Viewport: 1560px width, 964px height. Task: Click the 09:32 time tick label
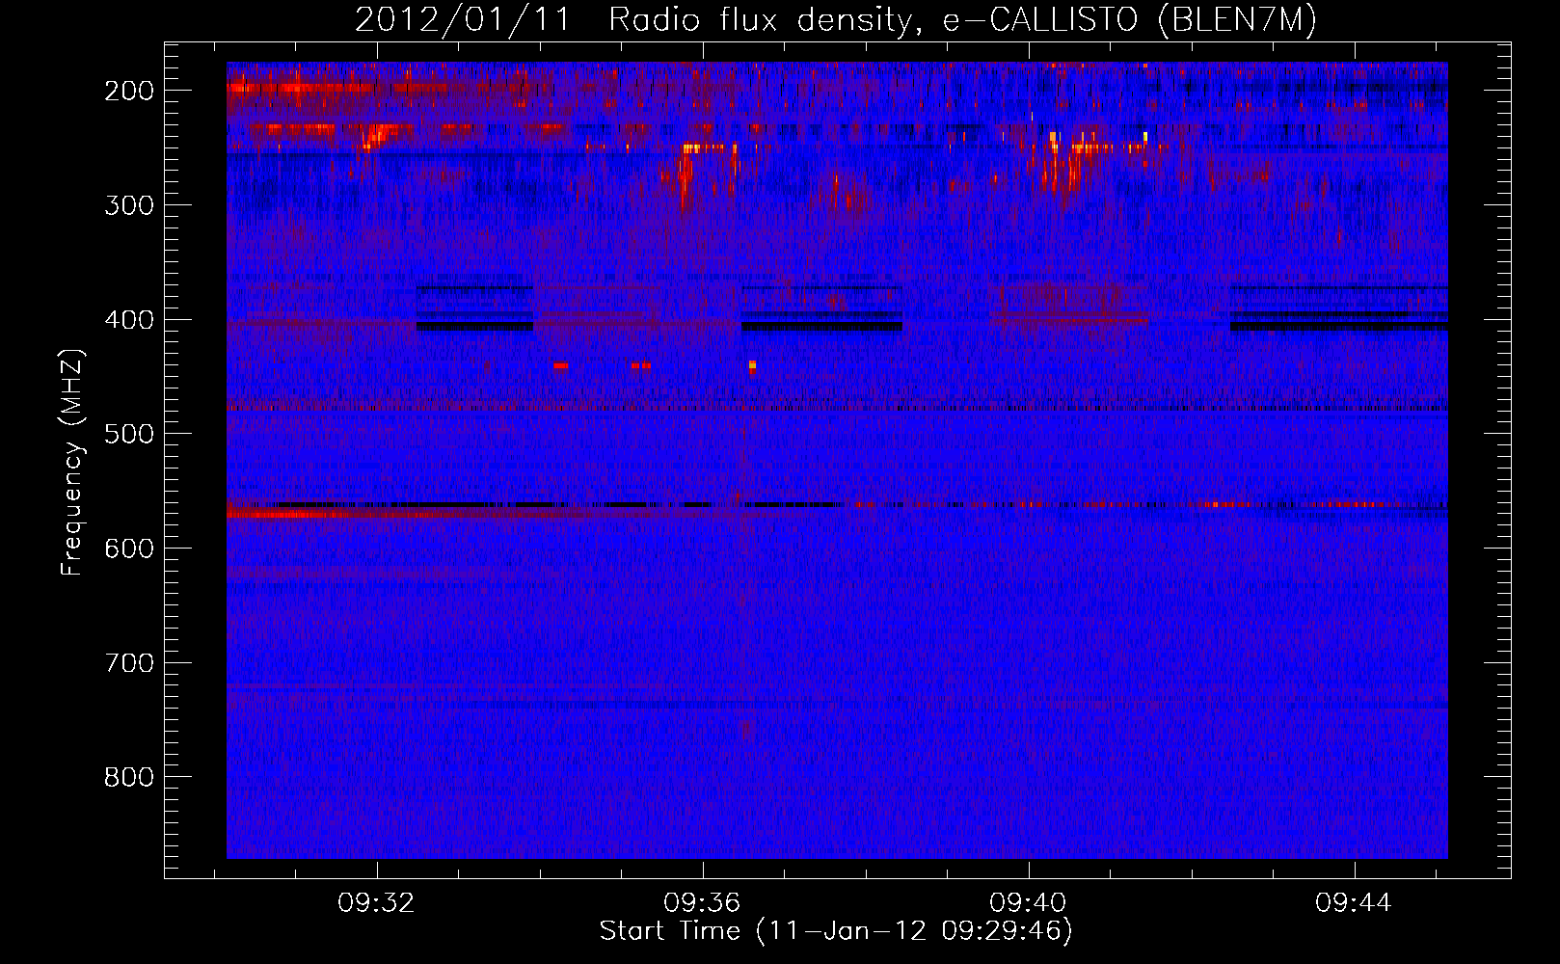[376, 902]
